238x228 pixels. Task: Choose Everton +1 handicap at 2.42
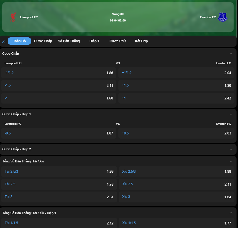coord(176,98)
